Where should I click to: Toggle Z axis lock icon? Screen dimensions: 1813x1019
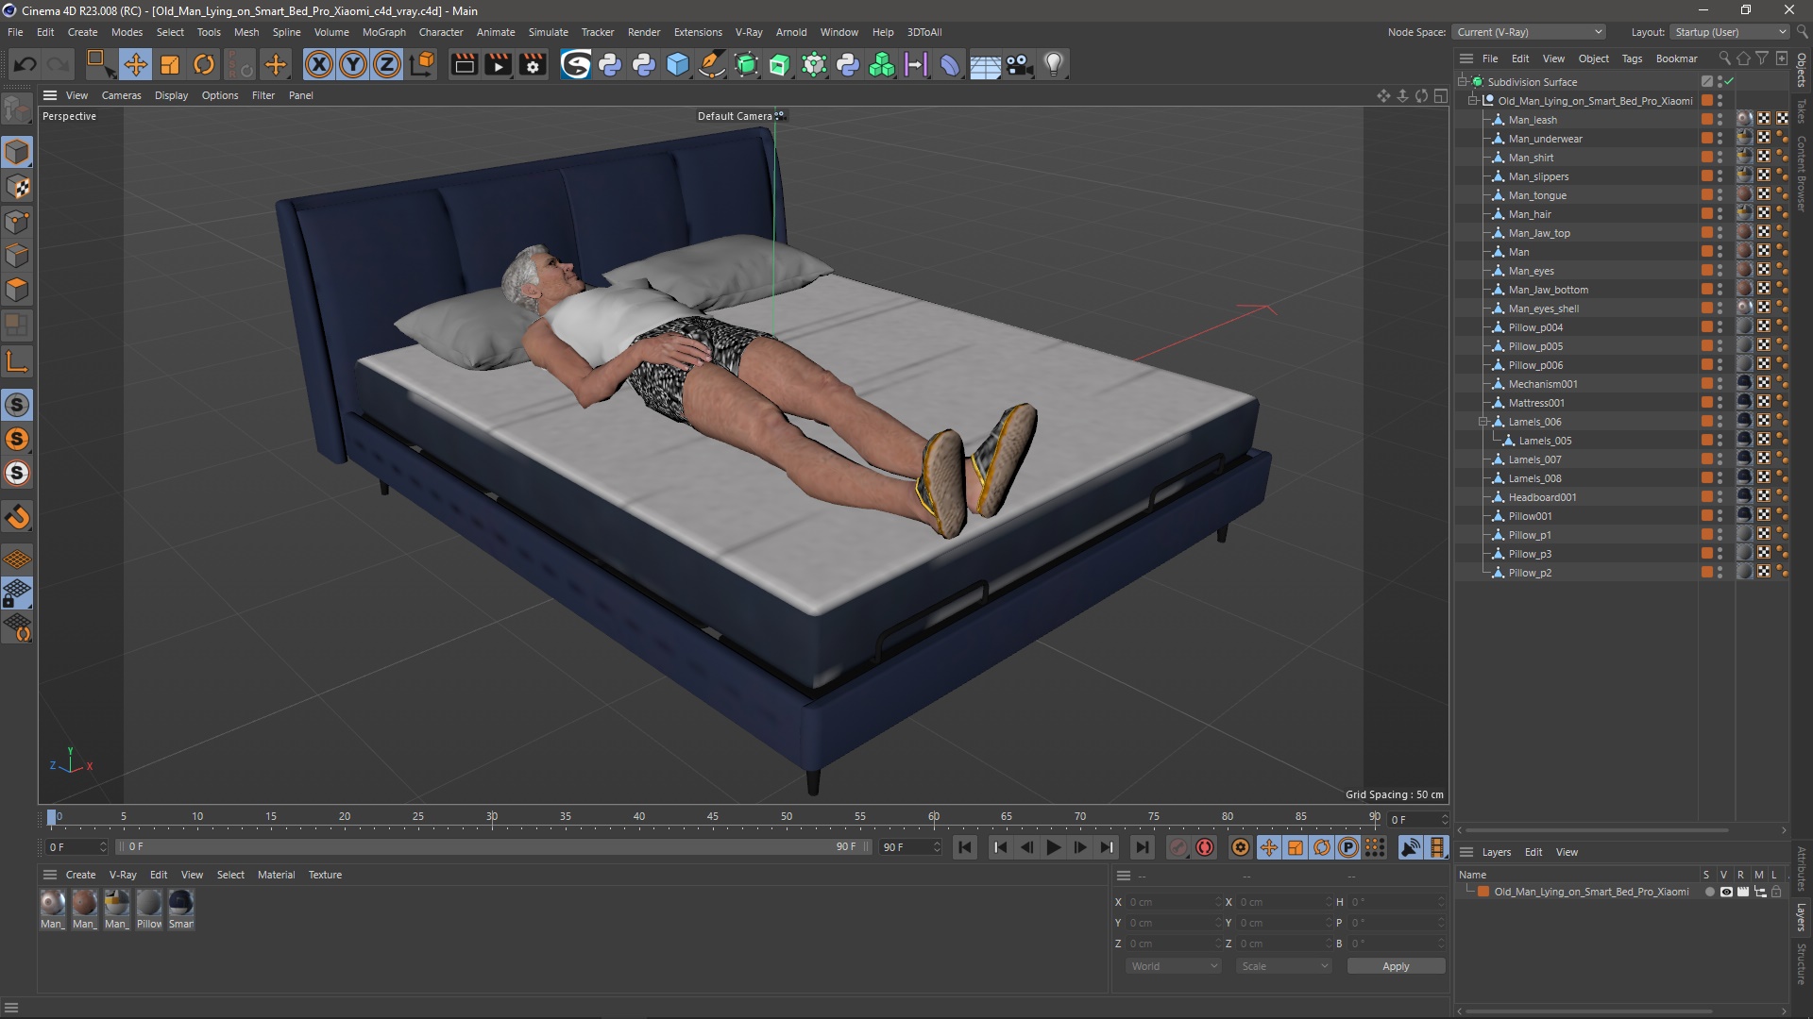coord(387,64)
